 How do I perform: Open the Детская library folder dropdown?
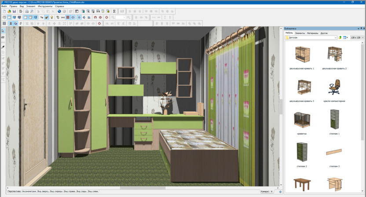pyautogui.click(x=336, y=38)
